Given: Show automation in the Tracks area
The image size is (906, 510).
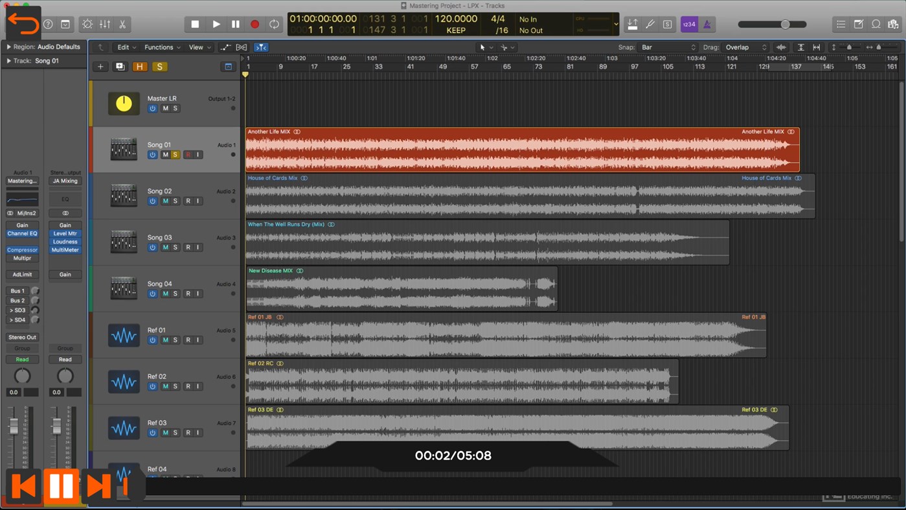Looking at the screenshot, I should click(225, 47).
